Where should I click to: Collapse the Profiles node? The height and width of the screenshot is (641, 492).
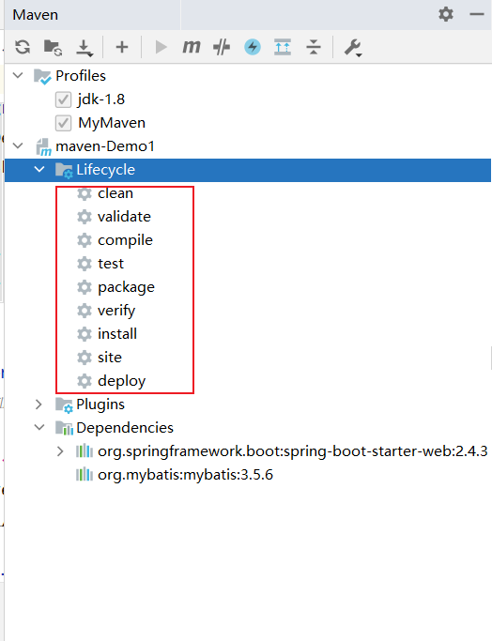18,76
